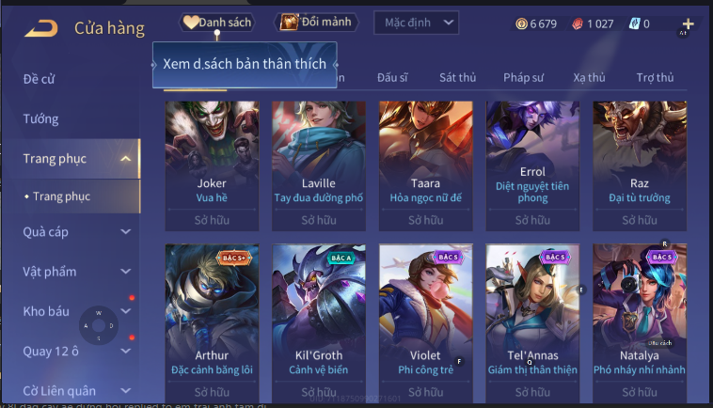Open the Đổi mảnh chest icon

(x=289, y=22)
